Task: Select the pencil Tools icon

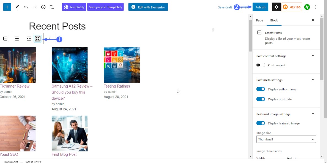Action: (x=17, y=7)
